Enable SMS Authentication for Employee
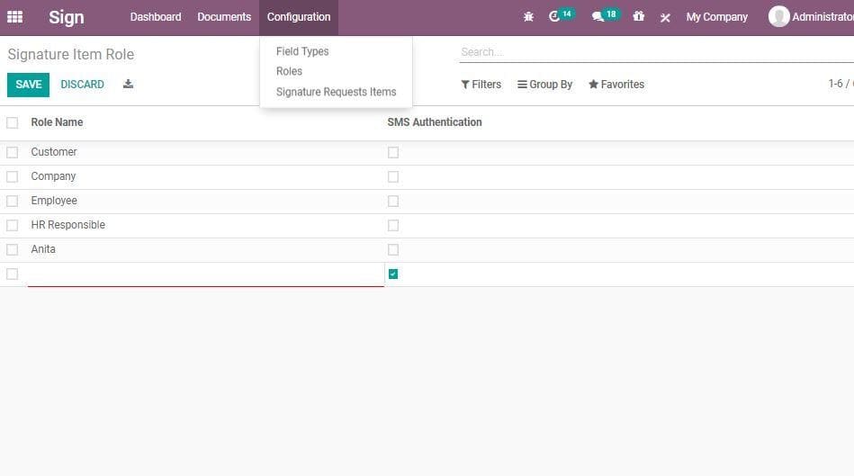This screenshot has height=476, width=854. click(x=393, y=201)
